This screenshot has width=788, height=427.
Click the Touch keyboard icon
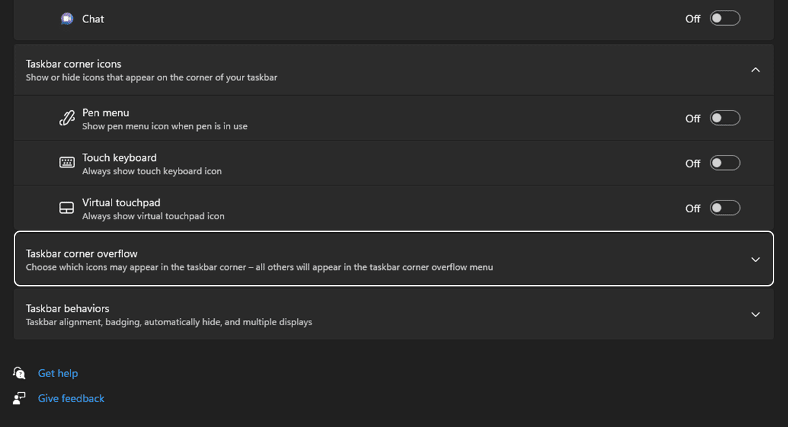(66, 162)
